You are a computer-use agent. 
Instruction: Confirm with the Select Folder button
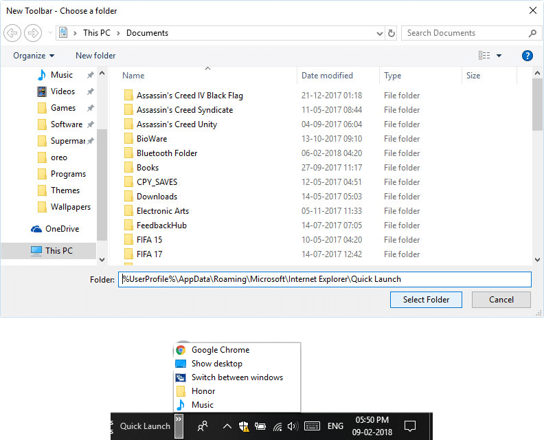click(x=426, y=299)
